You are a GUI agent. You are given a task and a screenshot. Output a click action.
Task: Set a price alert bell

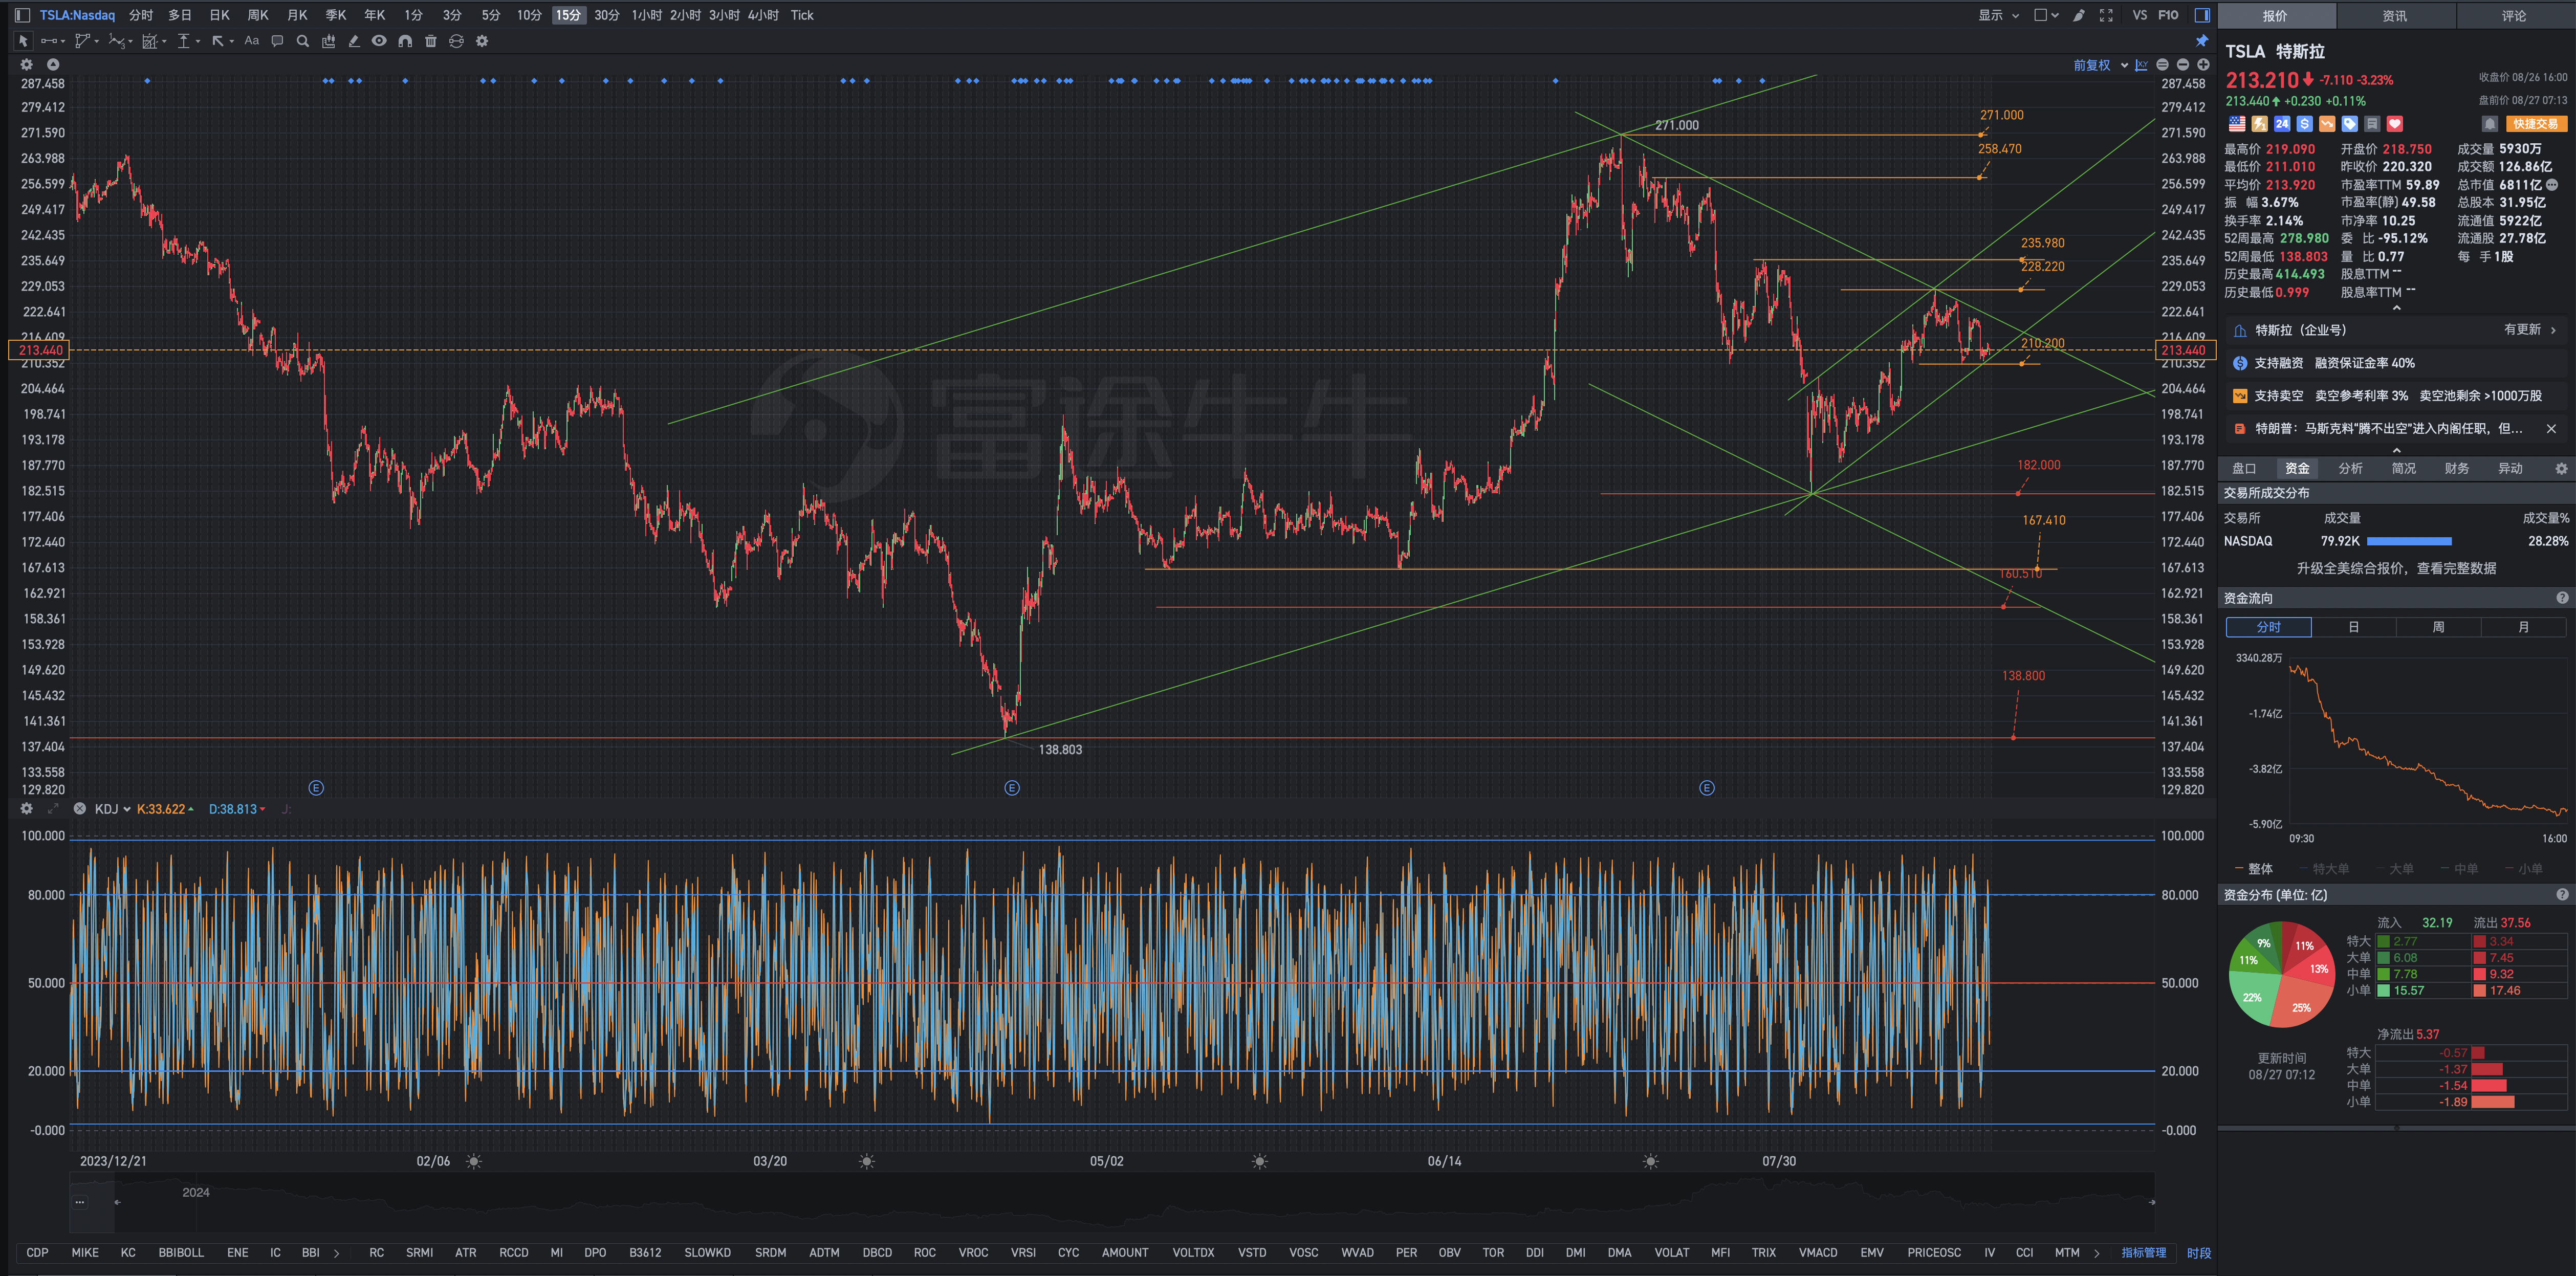pyautogui.click(x=2490, y=124)
